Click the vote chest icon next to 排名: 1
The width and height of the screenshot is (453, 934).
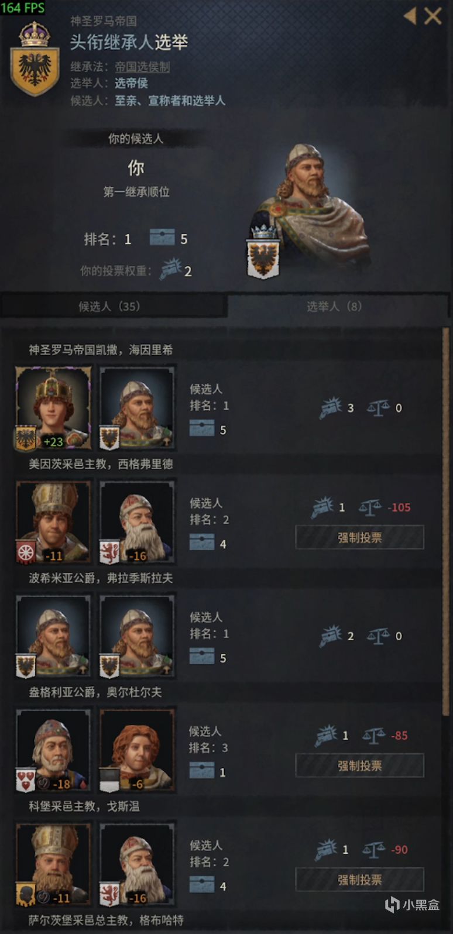tap(162, 238)
